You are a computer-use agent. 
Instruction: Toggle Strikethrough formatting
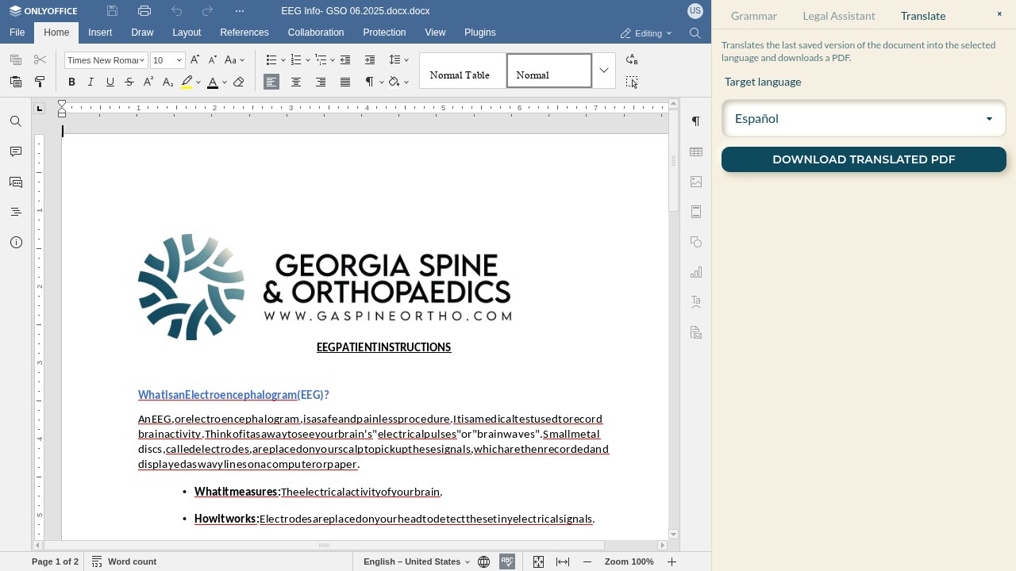click(x=129, y=82)
